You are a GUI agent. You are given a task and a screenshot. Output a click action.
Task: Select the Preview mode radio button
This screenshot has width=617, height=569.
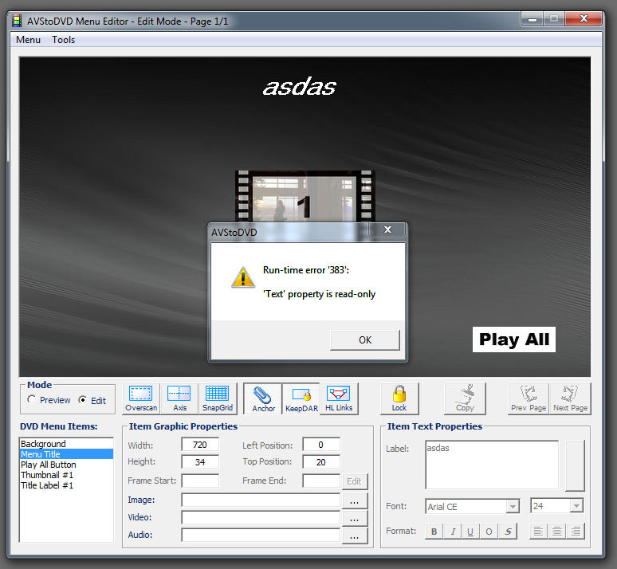pos(31,399)
